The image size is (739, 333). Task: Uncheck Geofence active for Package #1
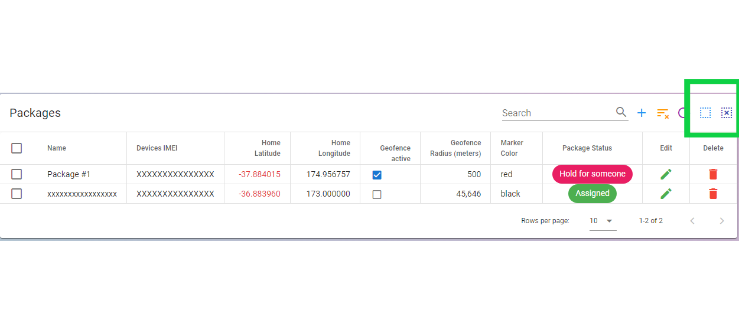pos(377,175)
